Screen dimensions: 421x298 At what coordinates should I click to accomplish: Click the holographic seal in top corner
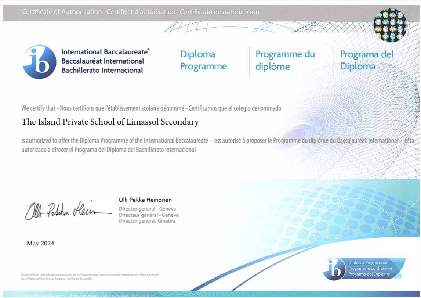pos(391,25)
